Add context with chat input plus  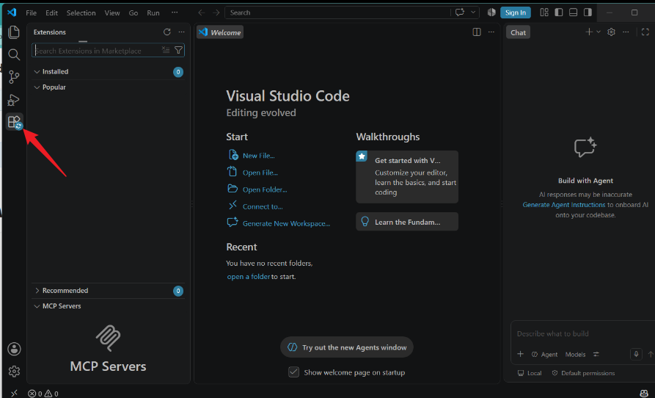pyautogui.click(x=521, y=354)
